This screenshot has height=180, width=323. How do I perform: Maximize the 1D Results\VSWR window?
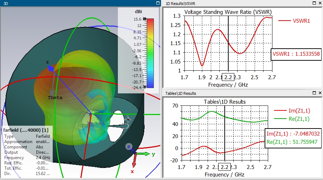click(314, 3)
